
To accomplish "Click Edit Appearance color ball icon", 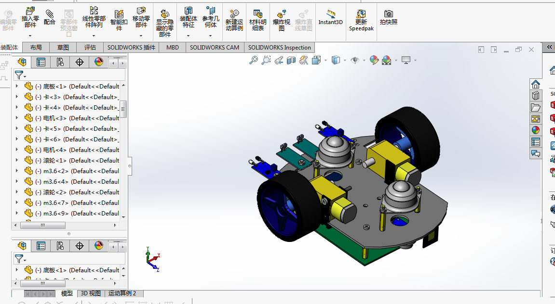I will pos(374,61).
